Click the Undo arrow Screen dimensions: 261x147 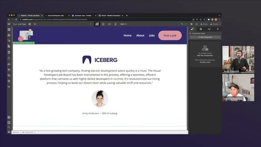(x=182, y=24)
